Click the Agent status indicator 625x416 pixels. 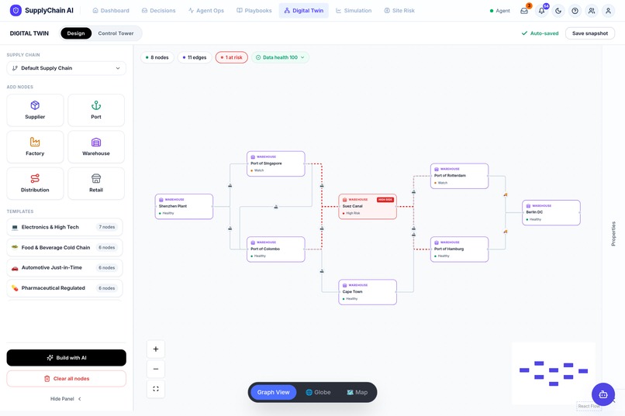click(500, 11)
